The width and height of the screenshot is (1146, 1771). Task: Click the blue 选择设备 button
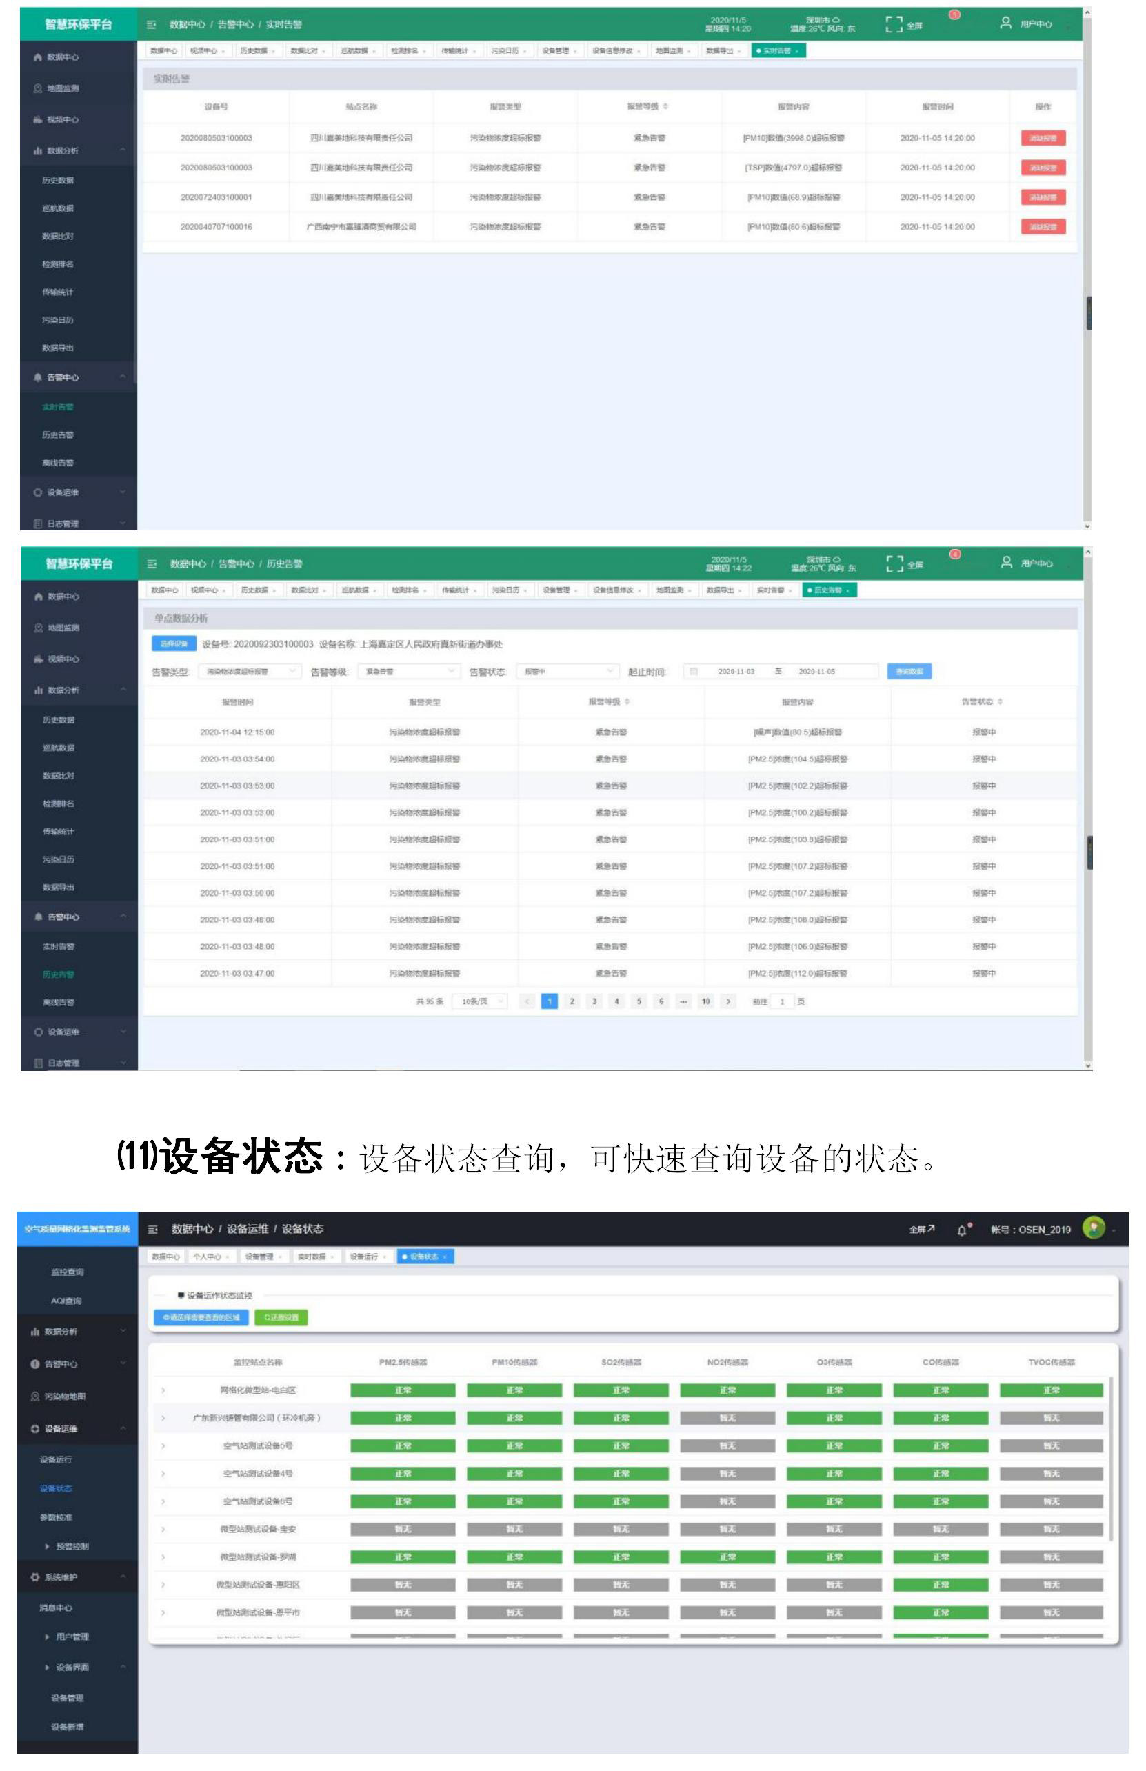pos(174,643)
